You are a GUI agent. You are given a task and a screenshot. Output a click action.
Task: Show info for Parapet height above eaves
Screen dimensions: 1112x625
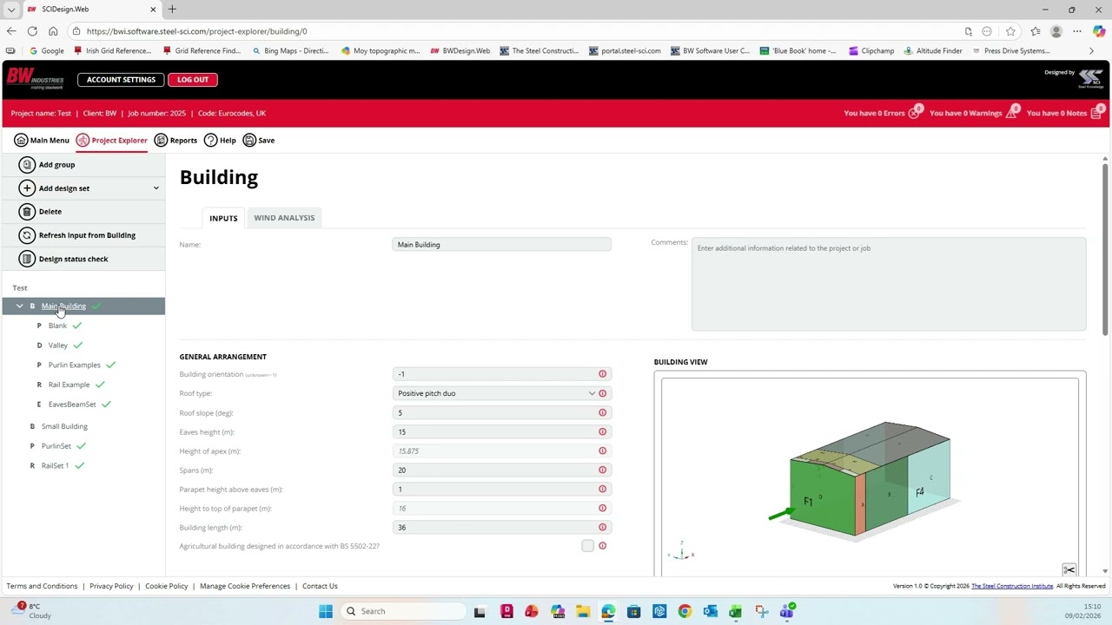602,489
